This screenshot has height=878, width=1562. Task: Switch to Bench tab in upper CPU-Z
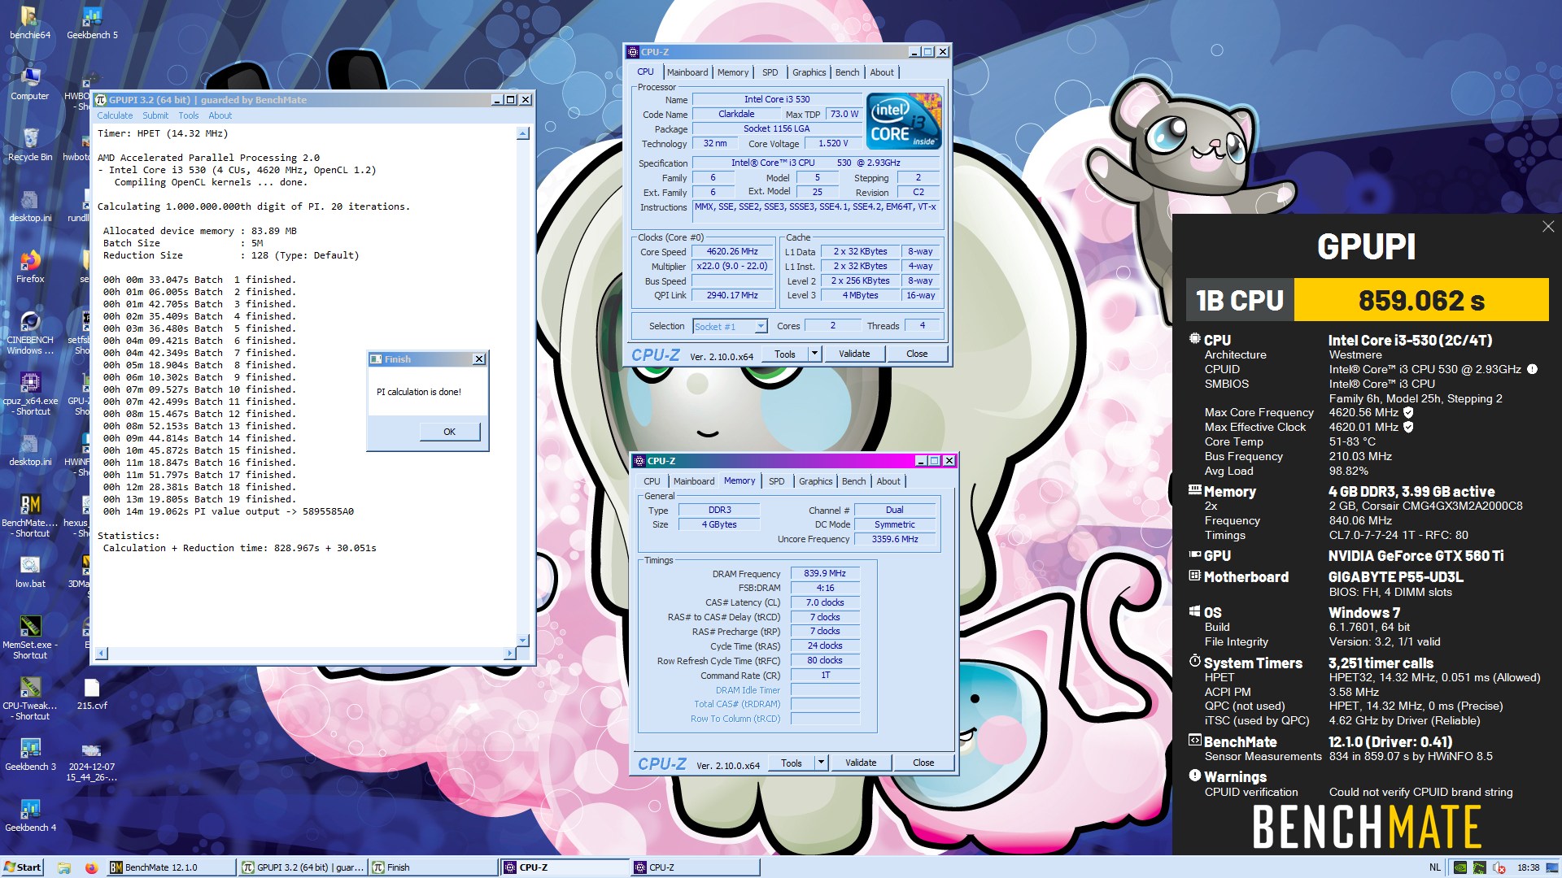[x=847, y=72]
